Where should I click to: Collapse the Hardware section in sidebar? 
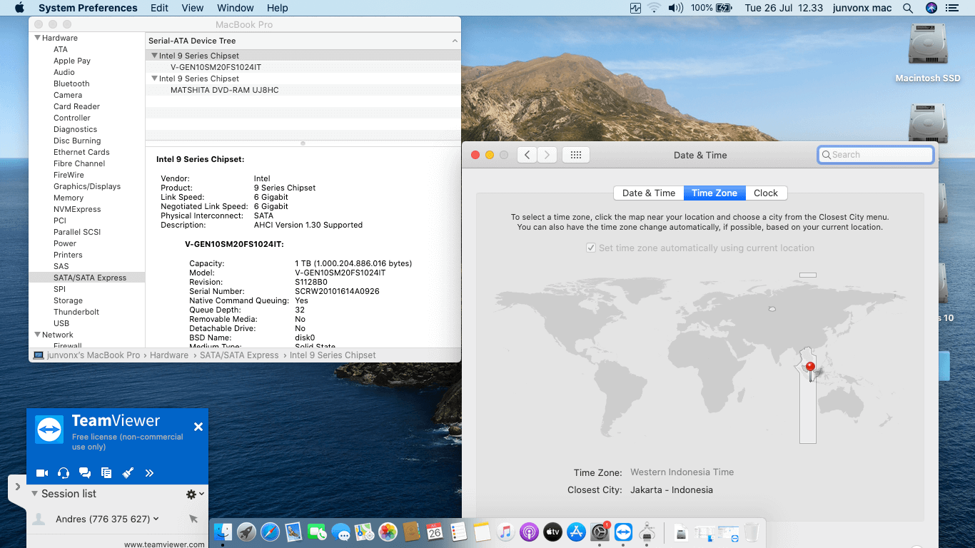pyautogui.click(x=38, y=38)
